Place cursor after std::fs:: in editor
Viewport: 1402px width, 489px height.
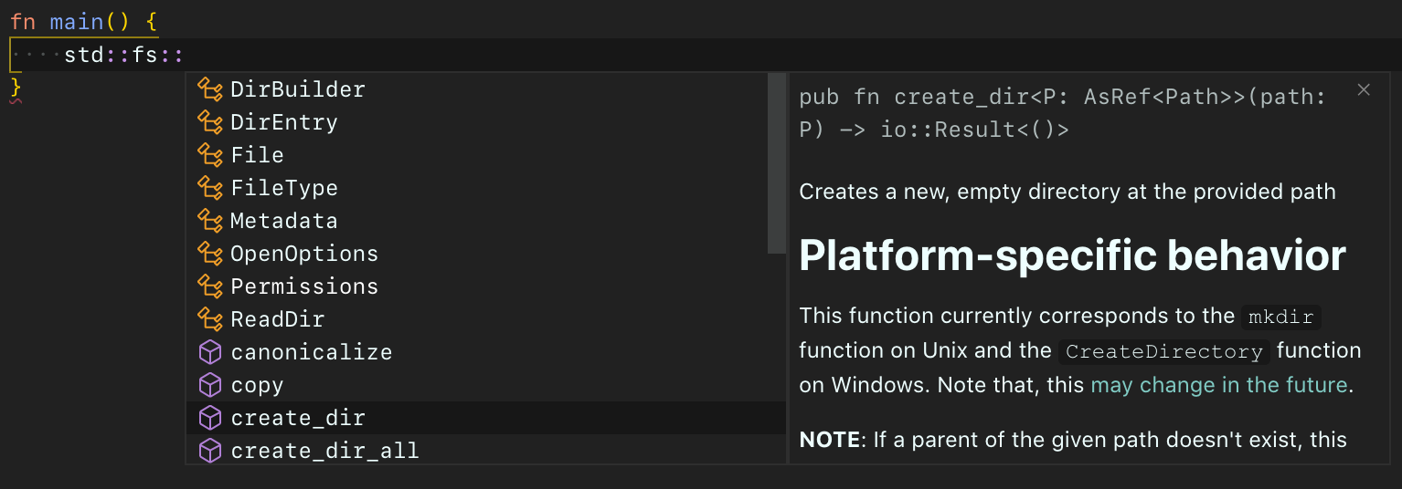[186, 55]
